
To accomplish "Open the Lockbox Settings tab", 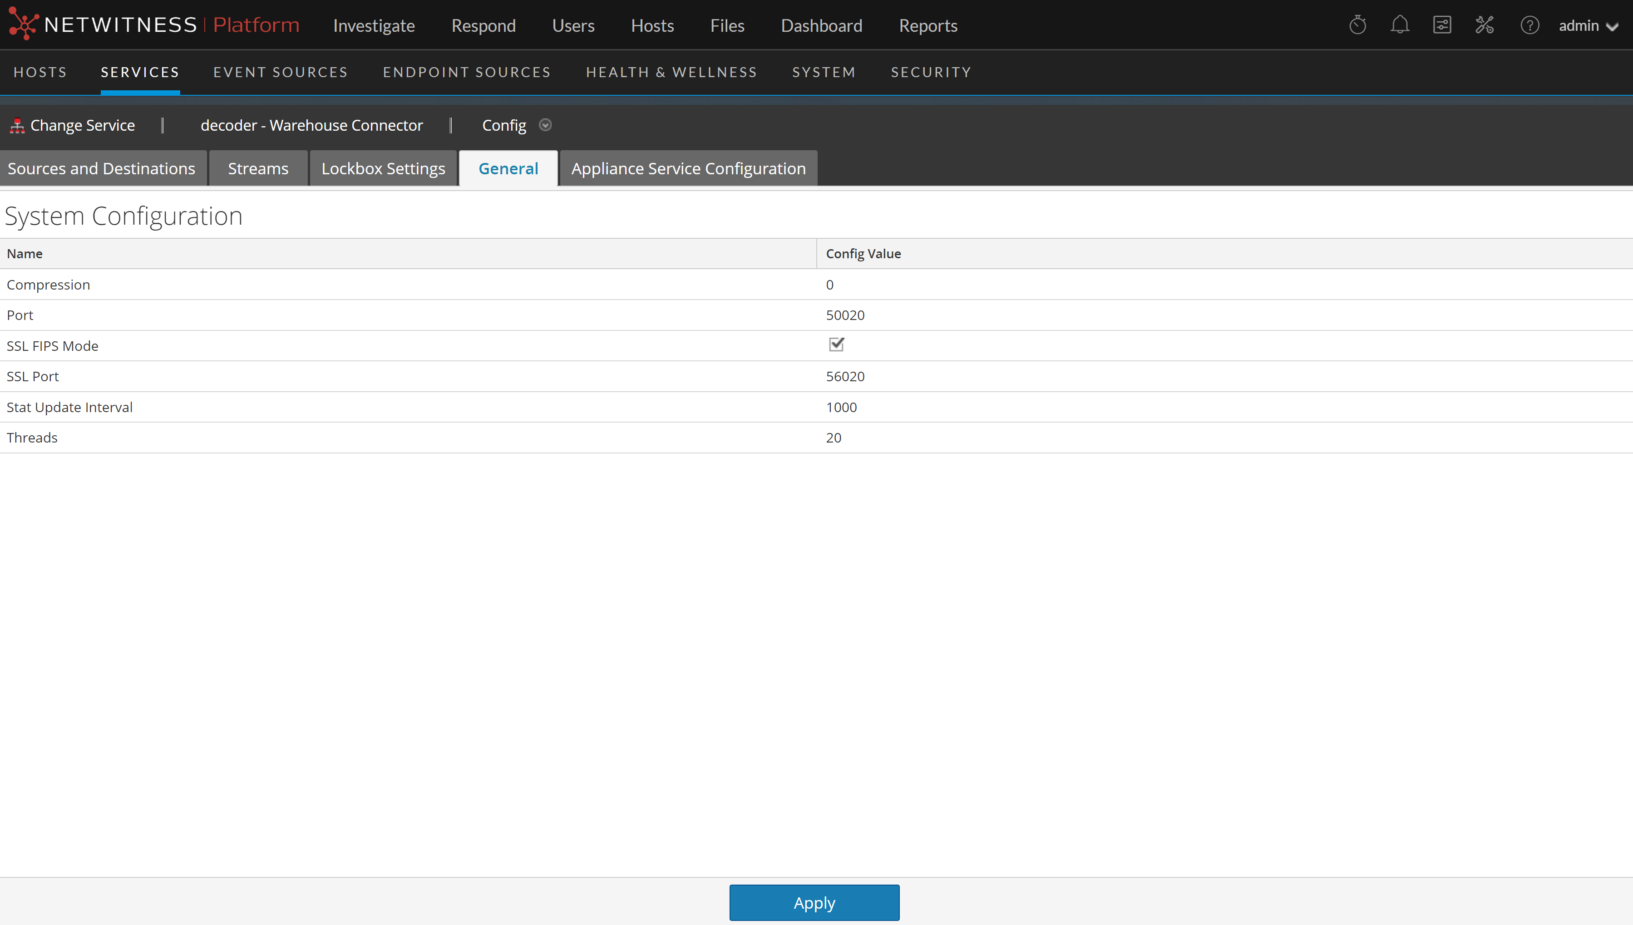I will [383, 168].
